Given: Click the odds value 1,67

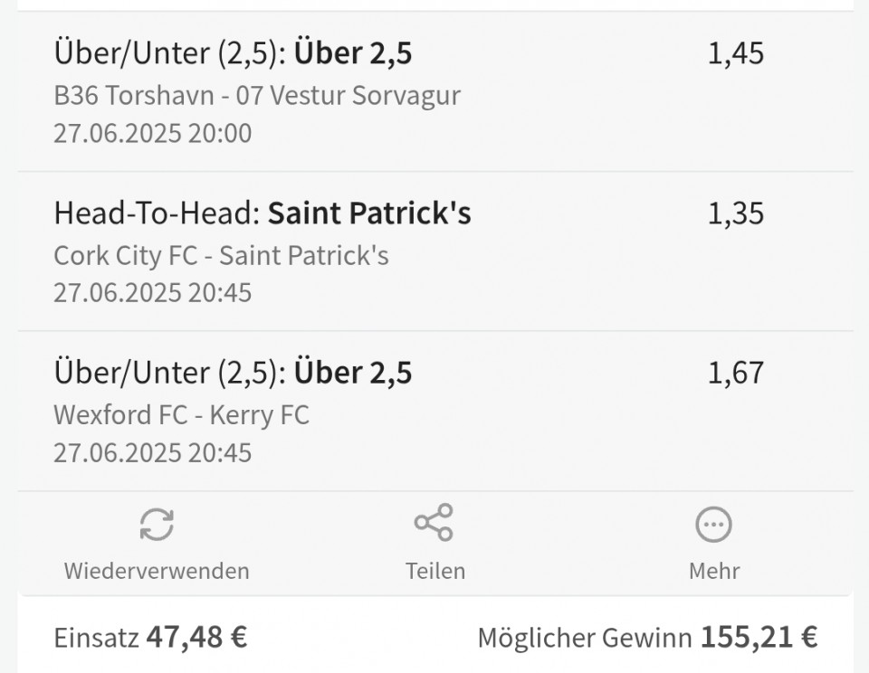Looking at the screenshot, I should click(x=736, y=373).
